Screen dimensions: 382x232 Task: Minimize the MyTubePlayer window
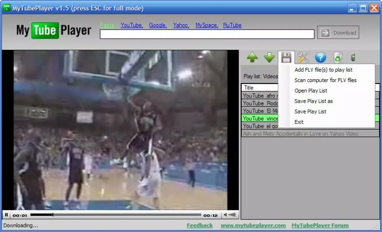[352, 8]
